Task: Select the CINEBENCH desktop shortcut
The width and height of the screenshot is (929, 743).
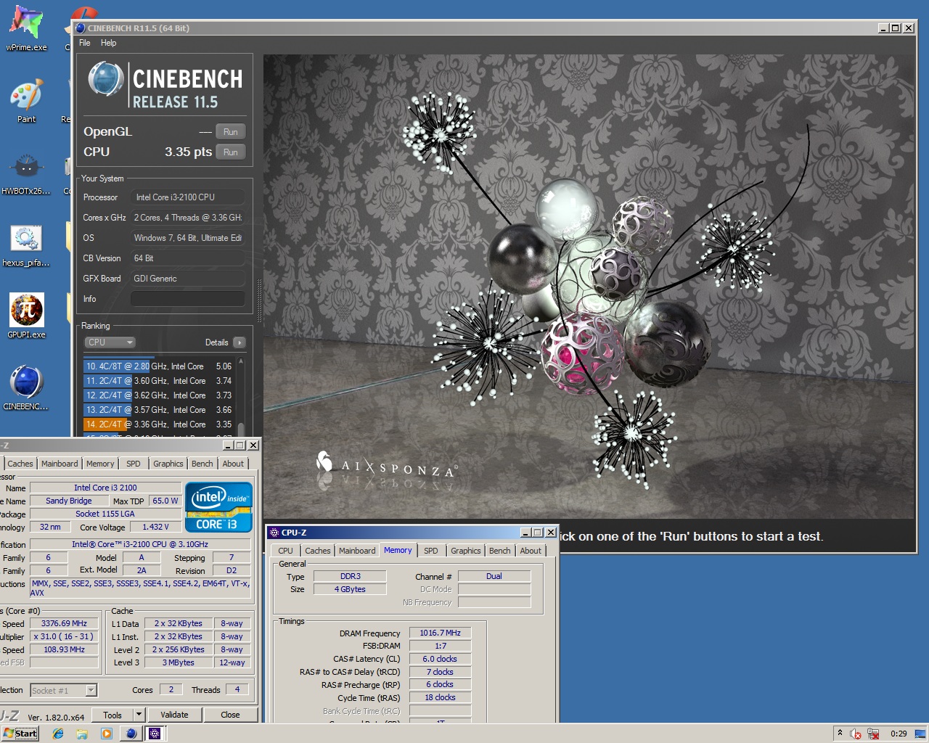Action: tap(26, 388)
